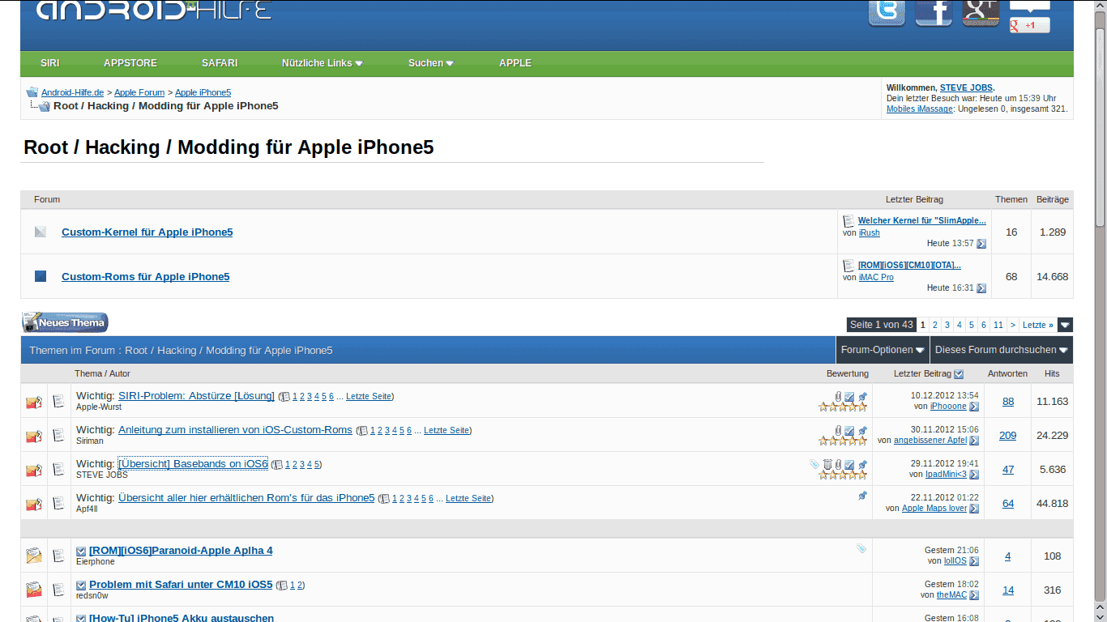Toggle checkbox before Problem mit Safari thread
This screenshot has height=622, width=1107.
click(81, 585)
